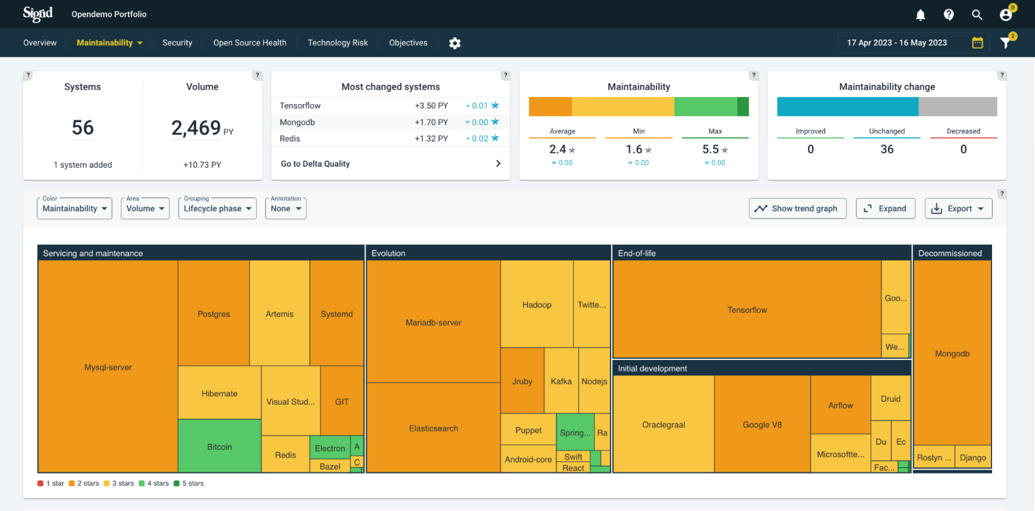
Task: Select the large Mongodb treemap tile
Action: click(x=952, y=353)
